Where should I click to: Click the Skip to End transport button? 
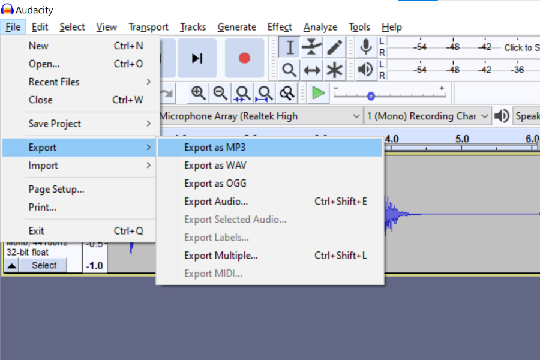(197, 58)
